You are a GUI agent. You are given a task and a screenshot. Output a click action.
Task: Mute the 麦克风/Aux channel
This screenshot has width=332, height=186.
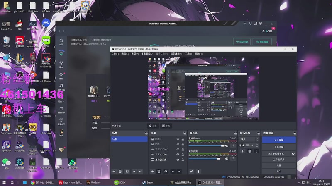227,146
